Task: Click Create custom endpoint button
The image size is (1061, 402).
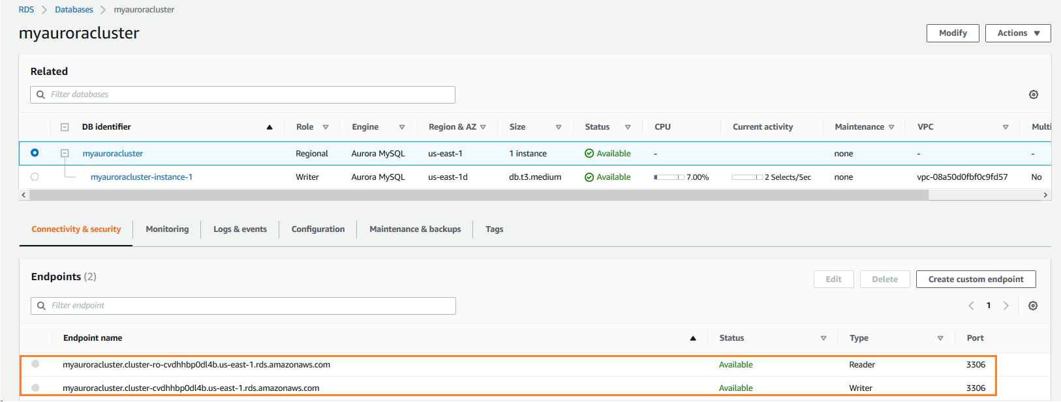Action: [x=976, y=280]
